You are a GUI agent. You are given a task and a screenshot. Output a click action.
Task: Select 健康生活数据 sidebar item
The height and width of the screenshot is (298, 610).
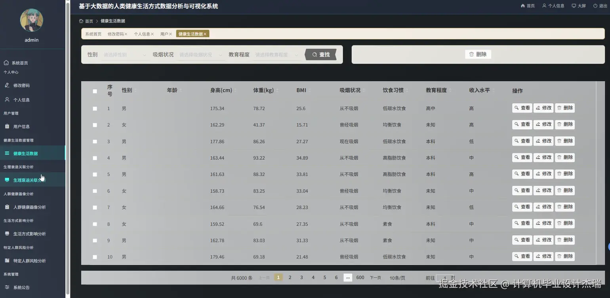pos(32,153)
